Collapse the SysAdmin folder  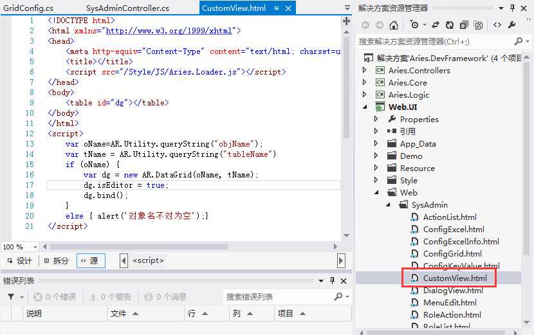tap(388, 204)
